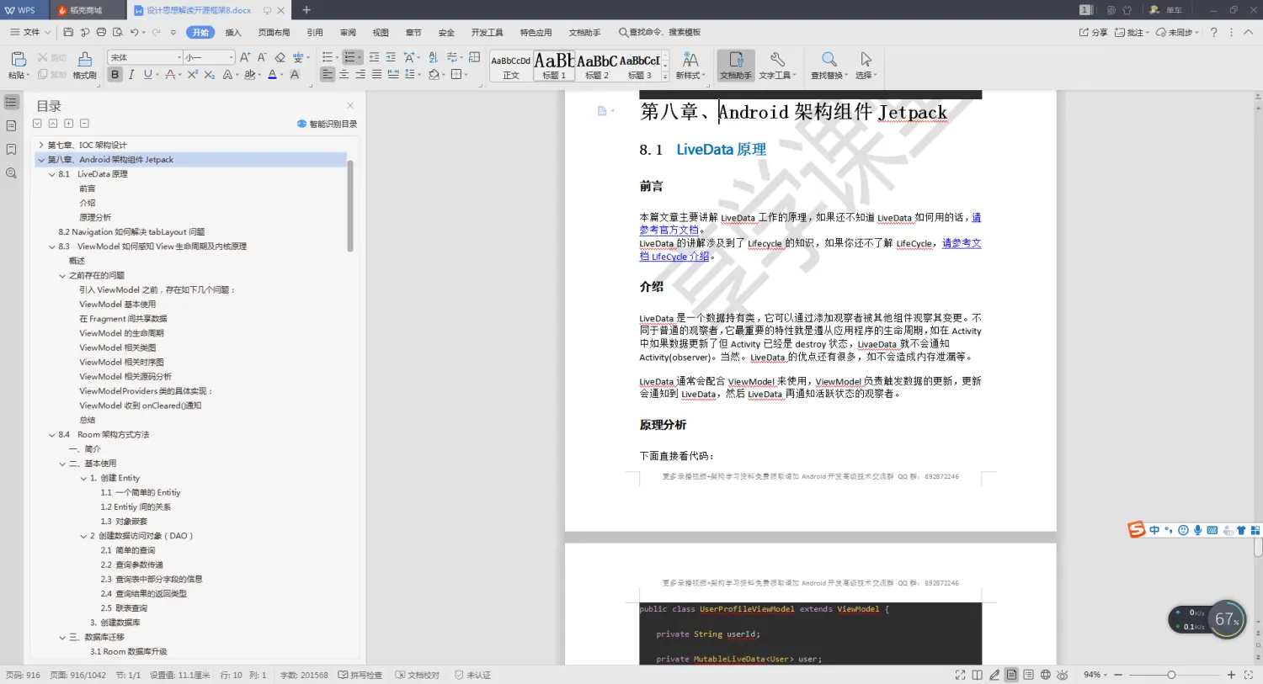This screenshot has height=684, width=1263.
Task: Center align text
Action: [x=344, y=75]
